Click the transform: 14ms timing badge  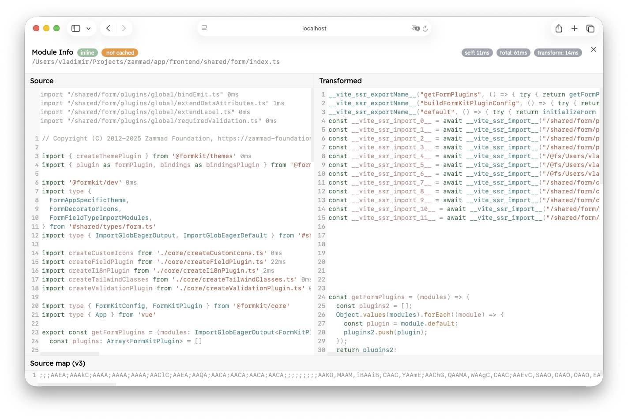click(558, 52)
